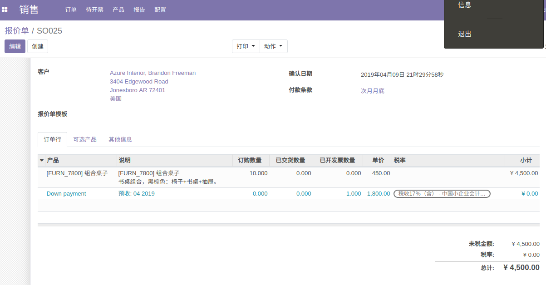The width and height of the screenshot is (546, 285).
Task: Open the 次月月底 payment terms link
Action: click(373, 91)
